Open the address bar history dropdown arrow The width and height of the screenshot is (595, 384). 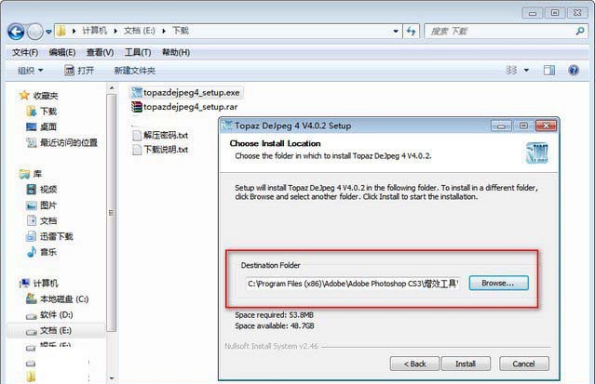[x=396, y=31]
